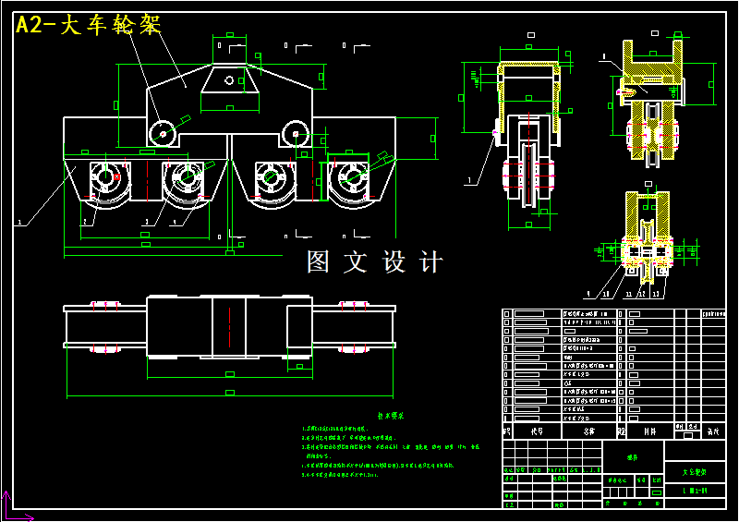
Task: Click the small round hole in the top trapezoid lug
Action: 229,80
